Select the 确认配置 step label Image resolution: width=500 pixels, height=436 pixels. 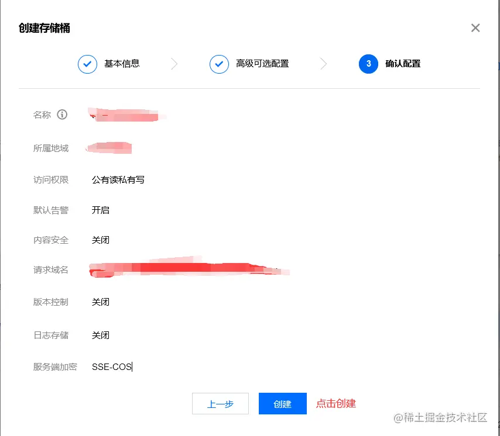point(403,64)
